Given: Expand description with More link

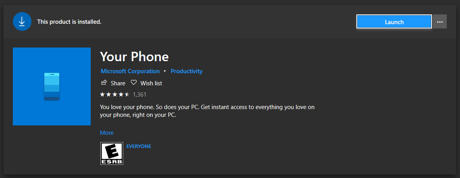Looking at the screenshot, I should click(x=107, y=133).
